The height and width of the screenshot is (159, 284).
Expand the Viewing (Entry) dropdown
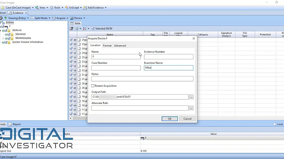[x=28, y=18]
